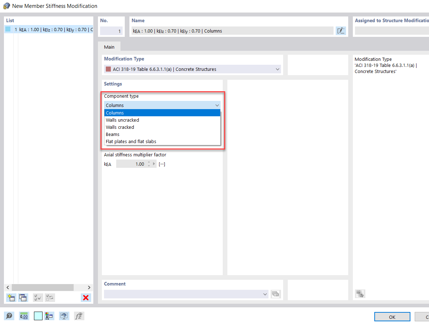Toggle the check-all entries icon
This screenshot has width=429, height=322.
pos(38,297)
